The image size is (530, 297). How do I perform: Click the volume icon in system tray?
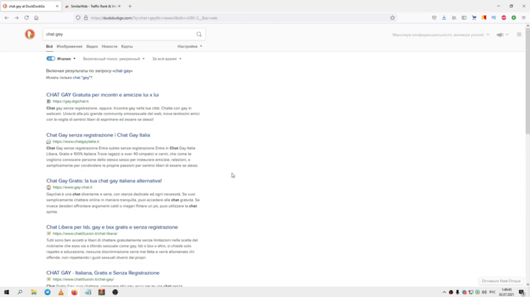[484, 292]
